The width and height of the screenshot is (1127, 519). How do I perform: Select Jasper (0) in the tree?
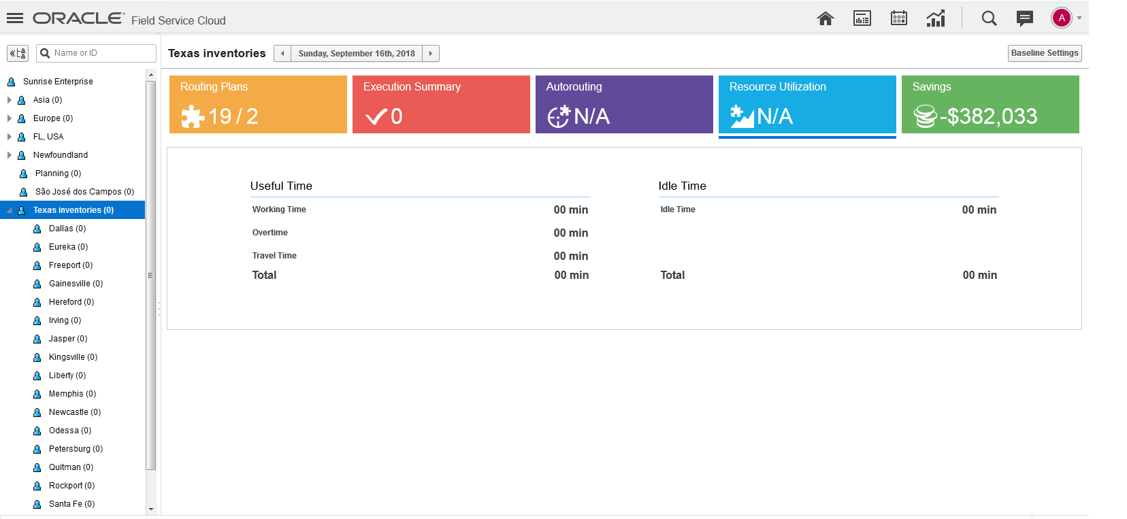click(x=68, y=339)
